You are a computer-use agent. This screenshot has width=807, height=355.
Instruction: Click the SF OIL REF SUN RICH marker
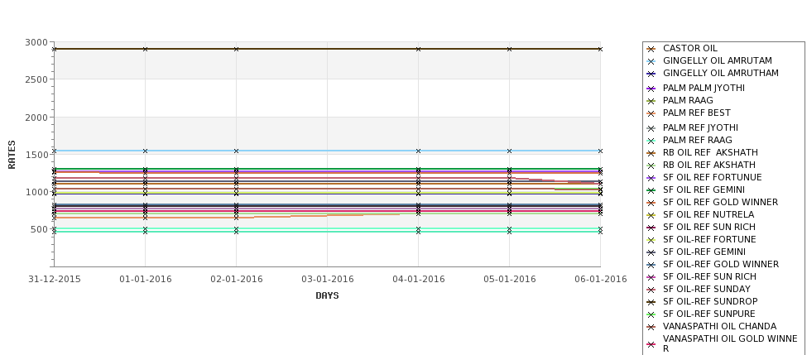(651, 228)
